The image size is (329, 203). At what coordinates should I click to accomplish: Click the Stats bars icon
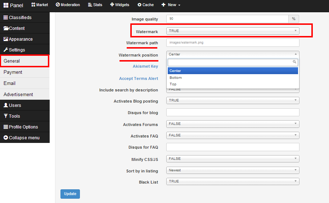[90, 5]
